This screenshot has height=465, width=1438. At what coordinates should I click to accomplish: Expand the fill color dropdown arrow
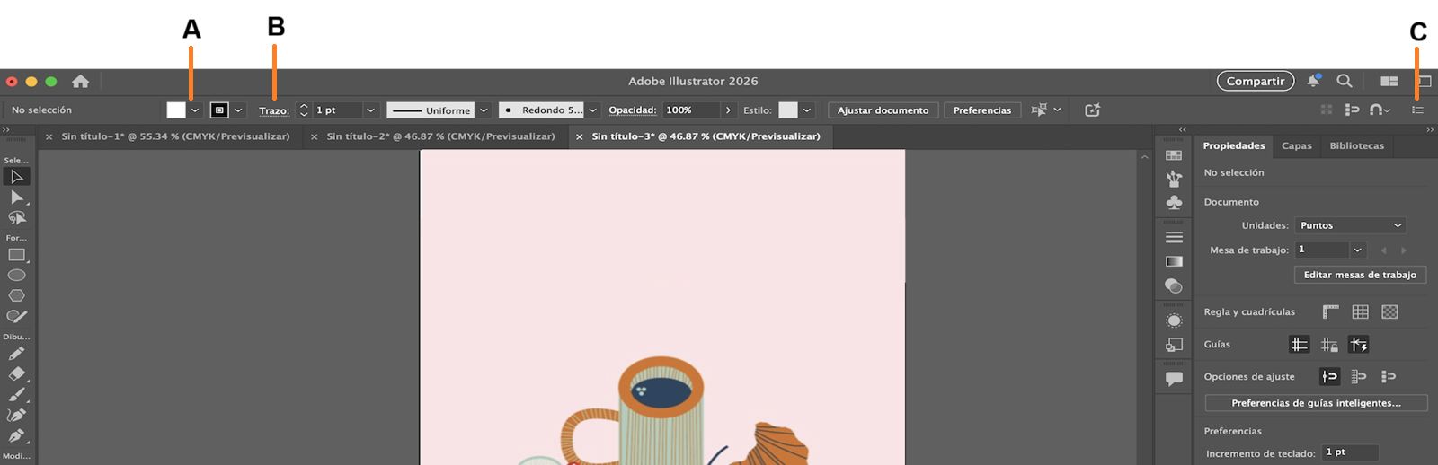point(195,110)
